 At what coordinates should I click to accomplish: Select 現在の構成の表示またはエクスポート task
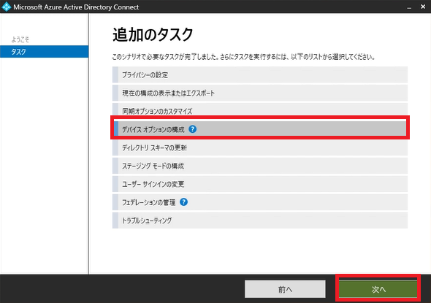coord(260,93)
